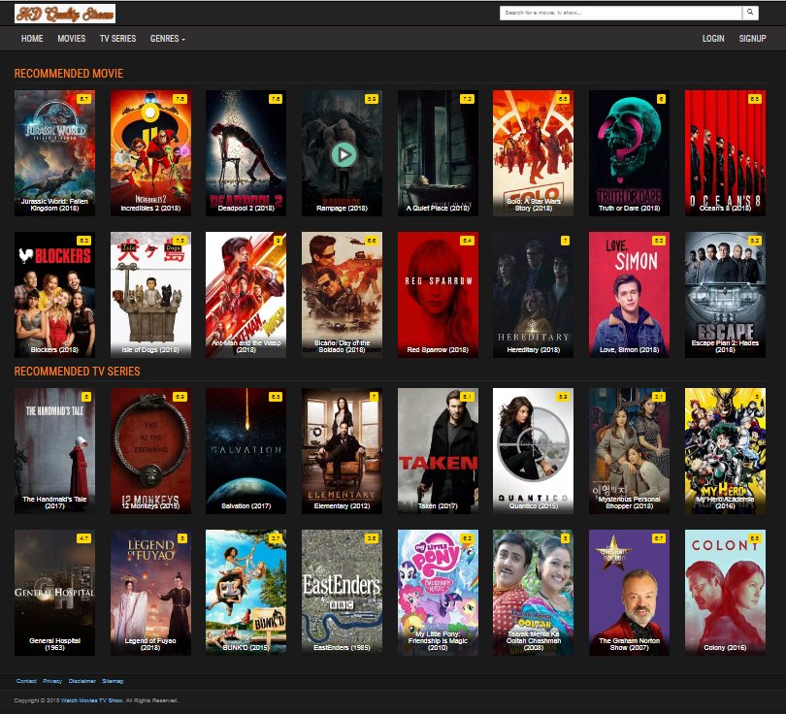Image resolution: width=786 pixels, height=714 pixels.
Task: Open Solo: A Star Wars Story poster
Action: pyautogui.click(x=534, y=153)
